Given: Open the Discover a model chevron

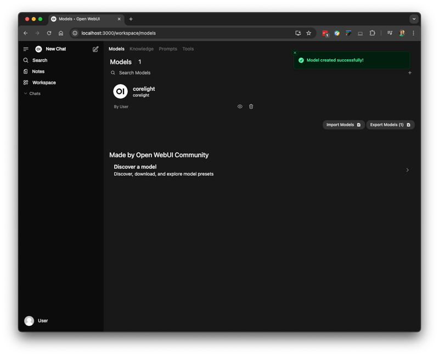Looking at the screenshot, I should [407, 170].
